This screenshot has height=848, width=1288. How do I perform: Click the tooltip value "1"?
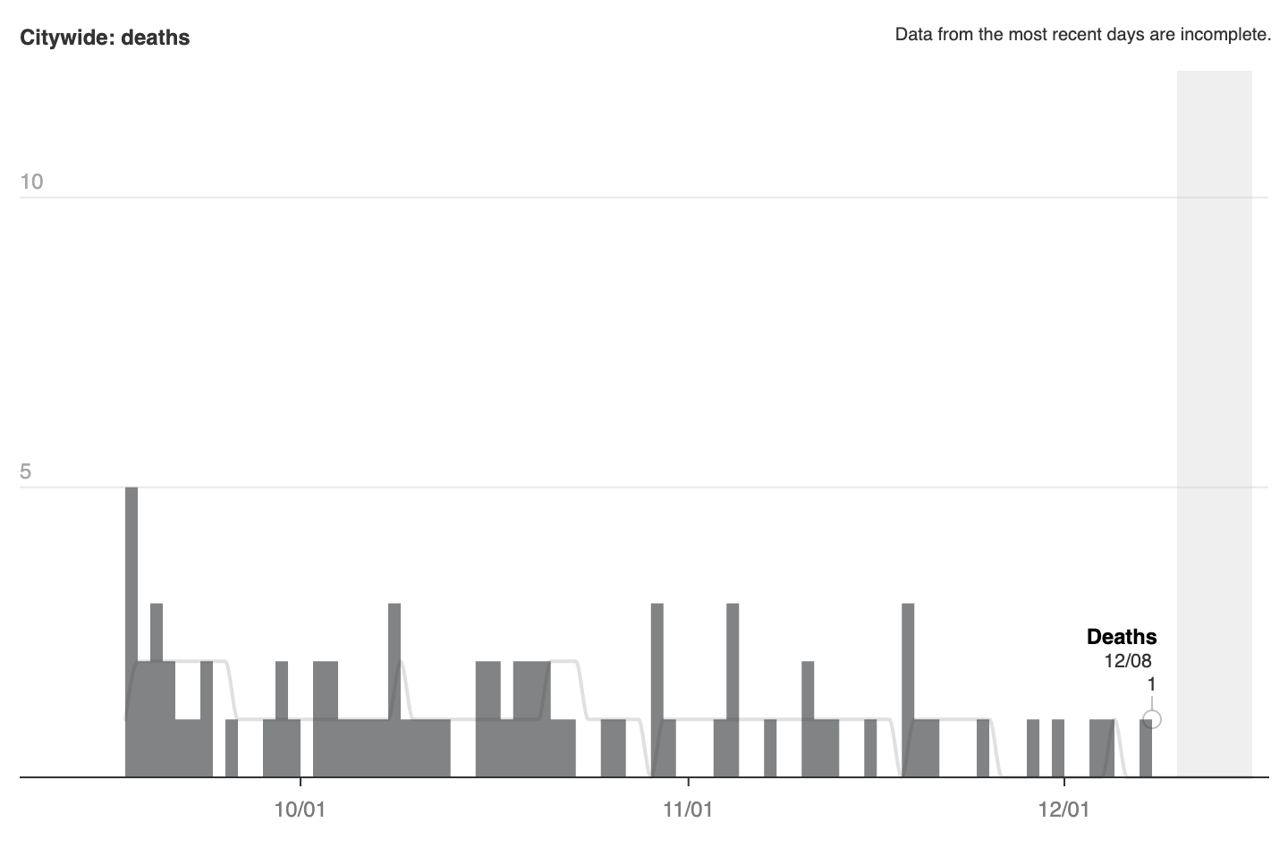(1151, 684)
